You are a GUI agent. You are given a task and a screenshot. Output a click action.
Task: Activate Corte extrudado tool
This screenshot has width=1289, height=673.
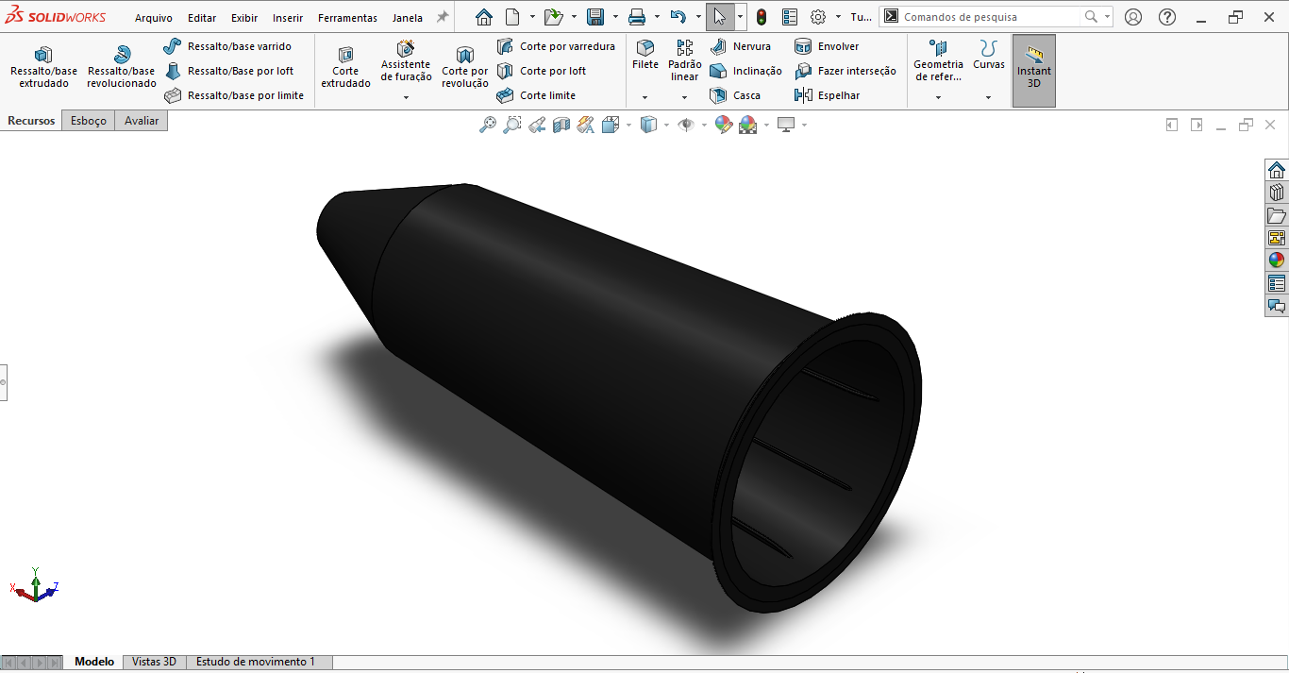pos(345,68)
